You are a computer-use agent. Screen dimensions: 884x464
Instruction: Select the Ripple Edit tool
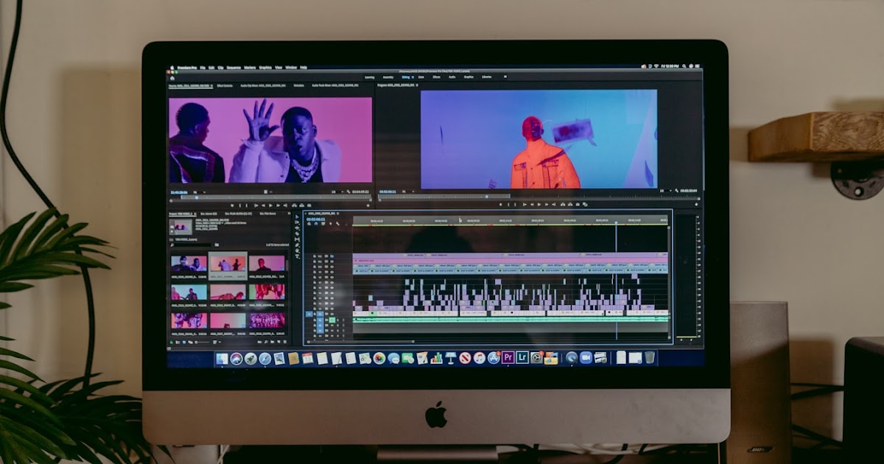tap(297, 228)
